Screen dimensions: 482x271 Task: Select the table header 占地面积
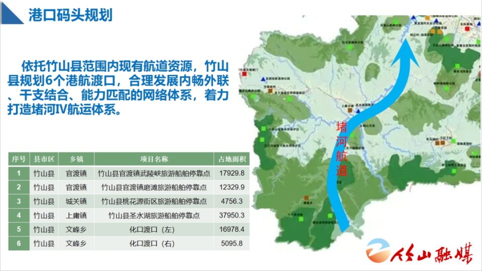coord(232,159)
